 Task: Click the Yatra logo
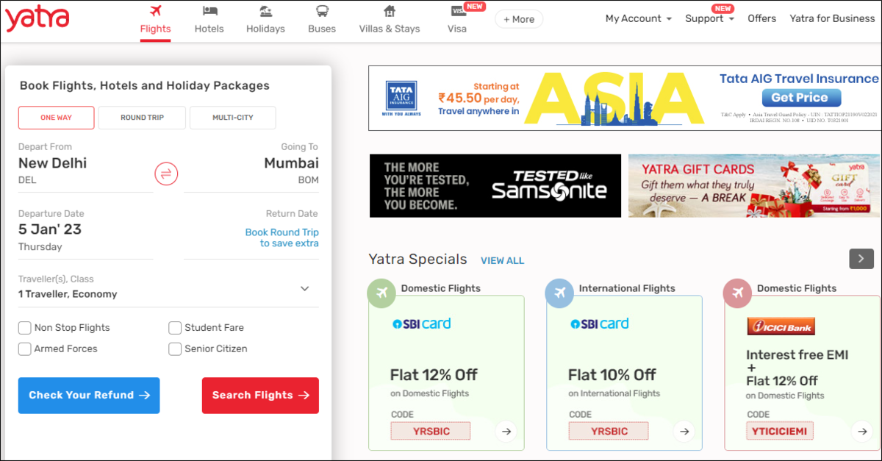tap(37, 18)
